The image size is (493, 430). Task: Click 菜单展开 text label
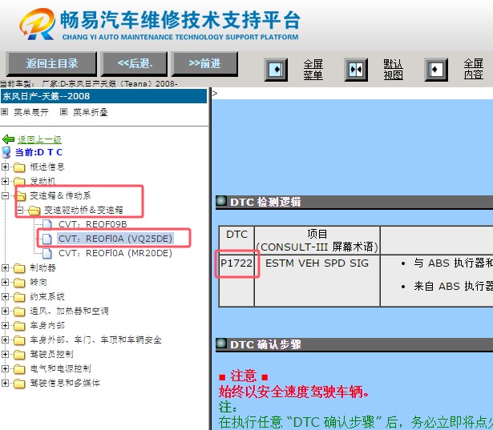click(31, 112)
